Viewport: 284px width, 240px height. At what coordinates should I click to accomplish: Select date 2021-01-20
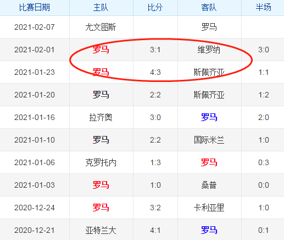pyautogui.click(x=35, y=95)
